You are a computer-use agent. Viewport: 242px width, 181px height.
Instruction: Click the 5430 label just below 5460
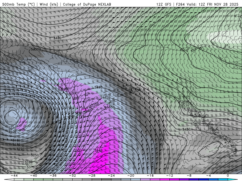pos(35,49)
